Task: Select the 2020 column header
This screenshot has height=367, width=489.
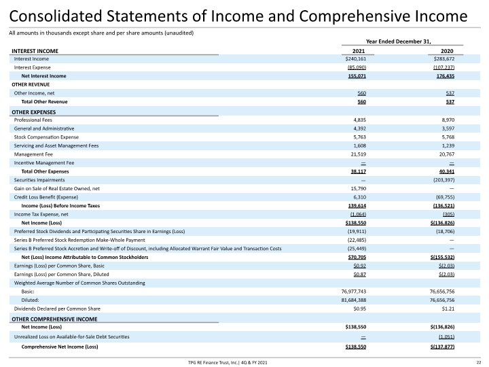Action: [x=447, y=51]
